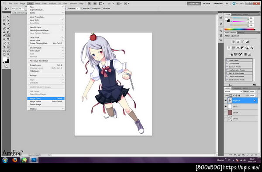Screen dimensions: 262x172
Task: Toggle the lock all padlock
Action: [239, 95]
